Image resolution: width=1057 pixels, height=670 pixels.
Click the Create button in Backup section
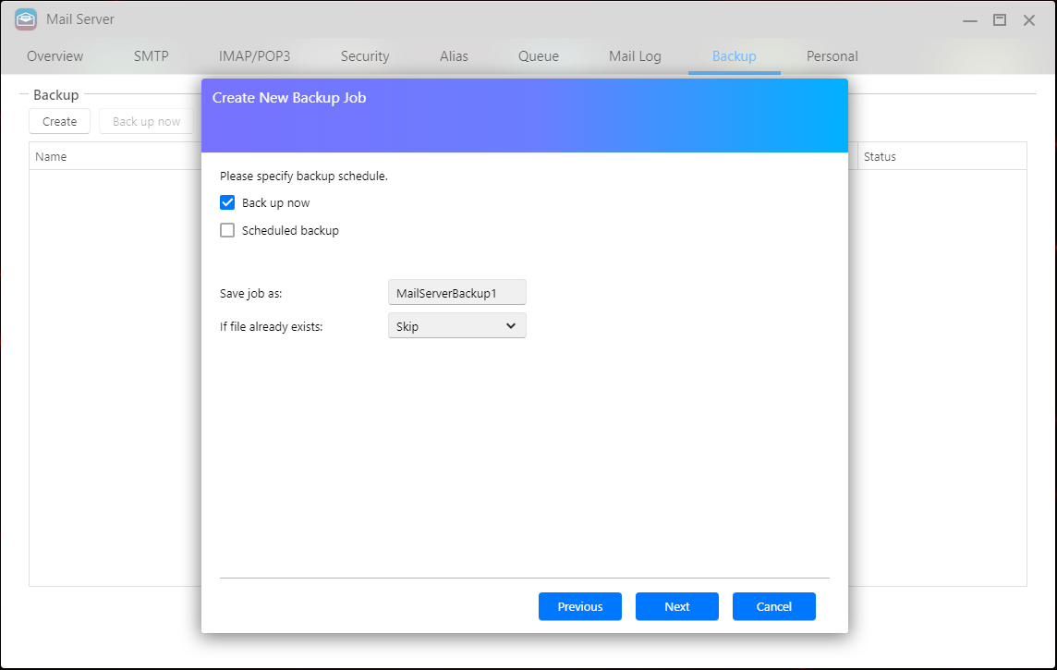pyautogui.click(x=60, y=122)
